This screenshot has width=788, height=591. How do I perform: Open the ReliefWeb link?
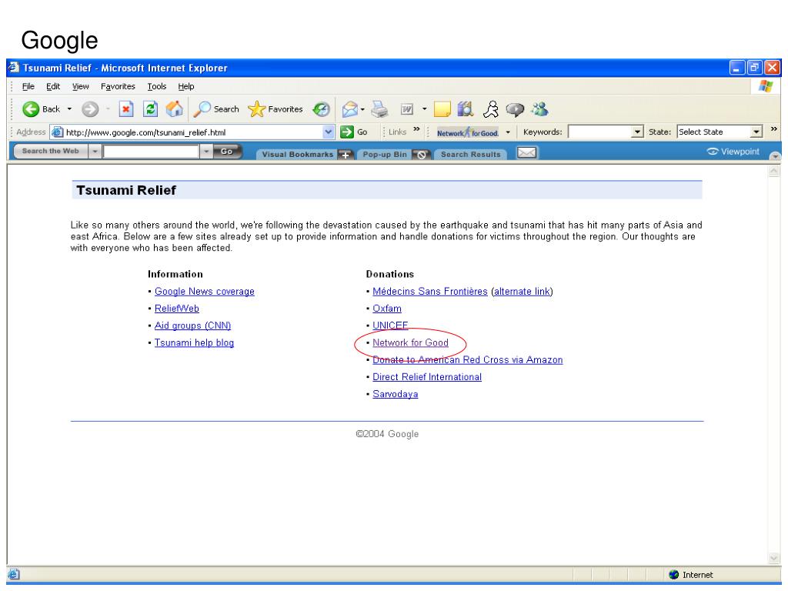coord(177,309)
